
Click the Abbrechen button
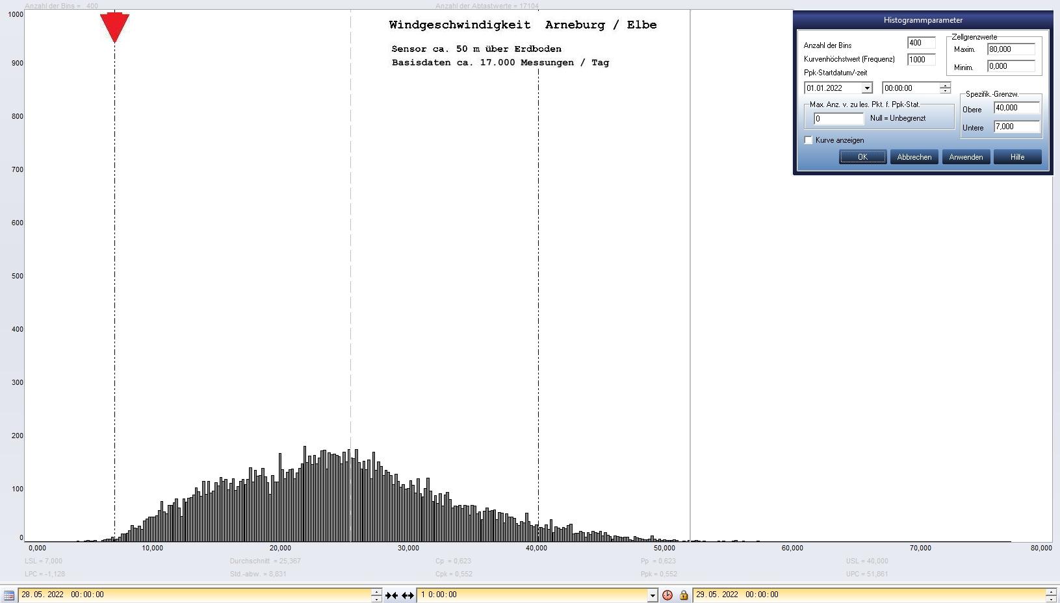coord(914,157)
